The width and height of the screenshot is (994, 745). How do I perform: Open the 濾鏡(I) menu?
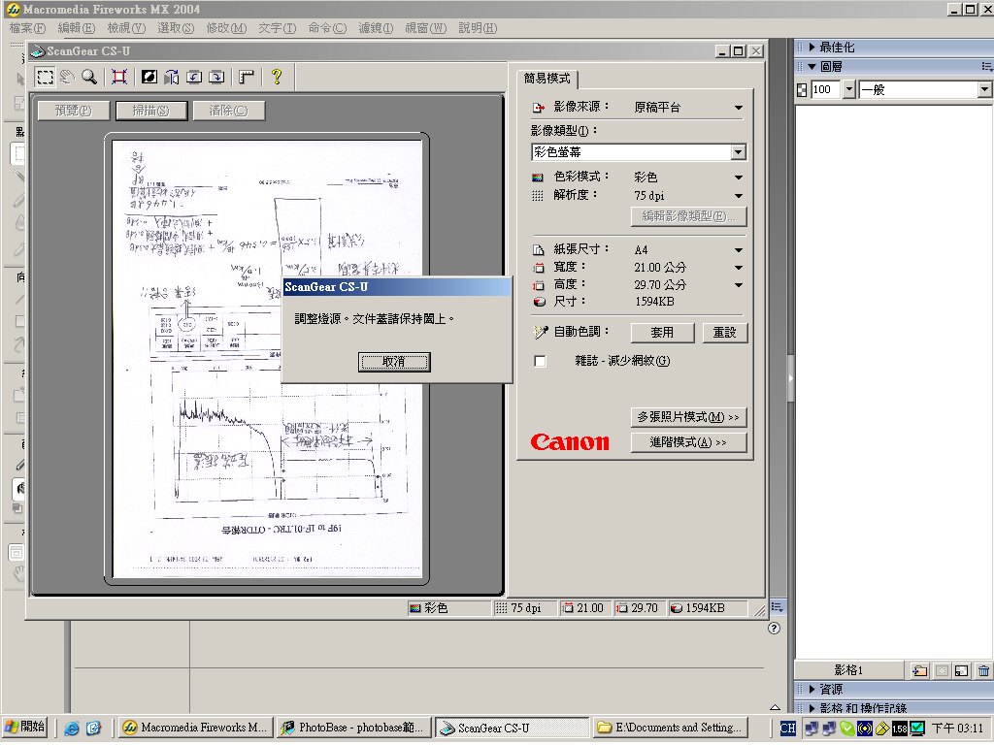pos(376,28)
